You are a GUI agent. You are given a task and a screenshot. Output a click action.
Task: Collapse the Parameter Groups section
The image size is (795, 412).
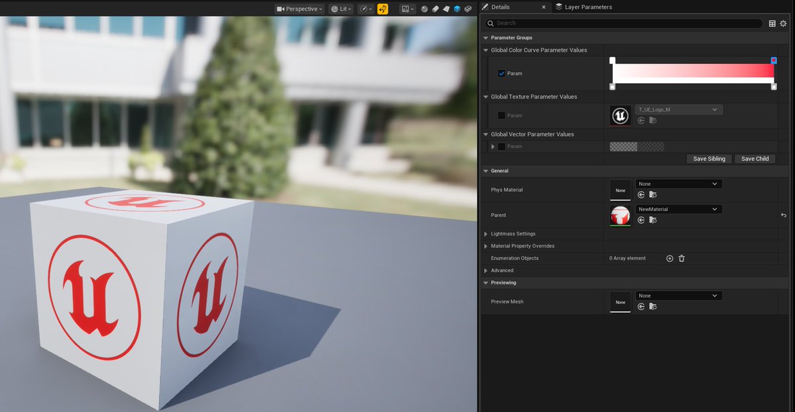point(486,38)
